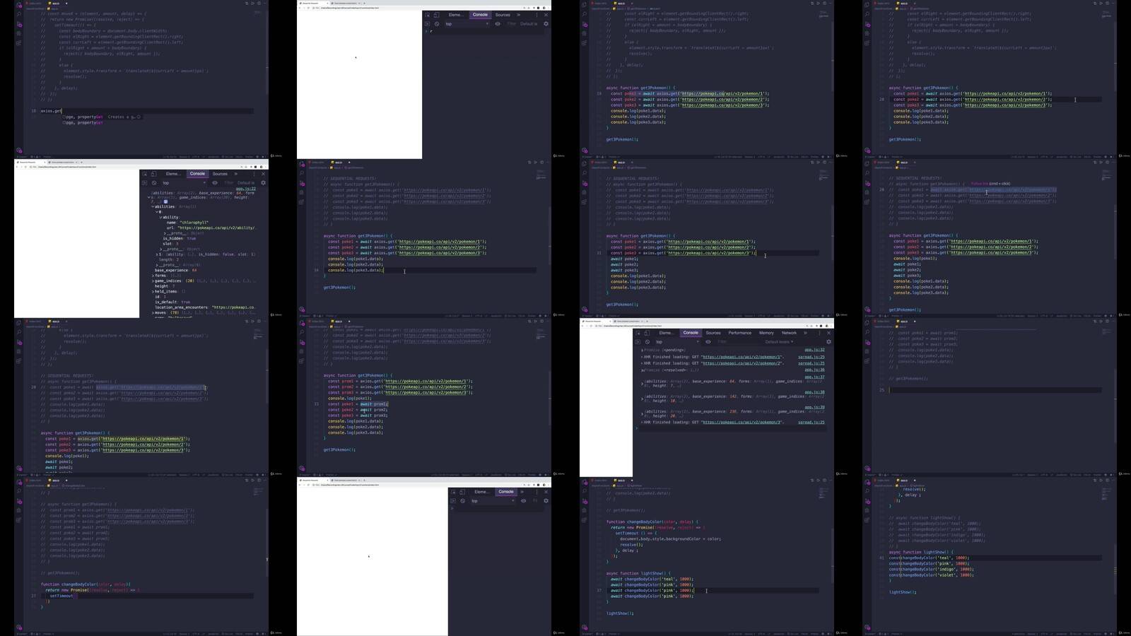
Task: Expand the 'game_indices' property node
Action: 153,281
